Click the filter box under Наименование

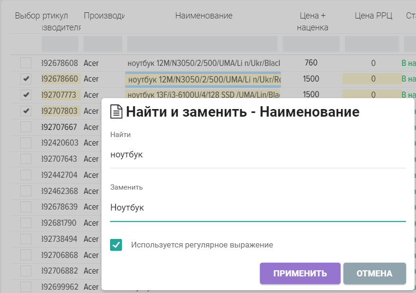pyautogui.click(x=203, y=44)
